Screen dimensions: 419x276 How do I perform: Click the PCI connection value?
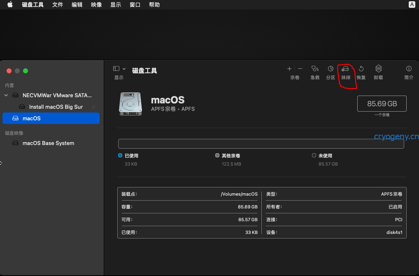399,220
